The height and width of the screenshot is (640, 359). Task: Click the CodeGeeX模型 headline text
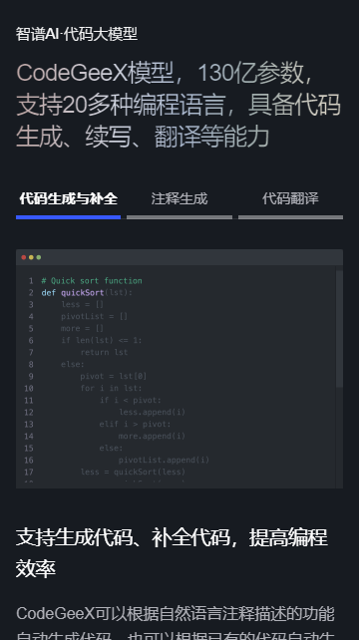point(95,73)
